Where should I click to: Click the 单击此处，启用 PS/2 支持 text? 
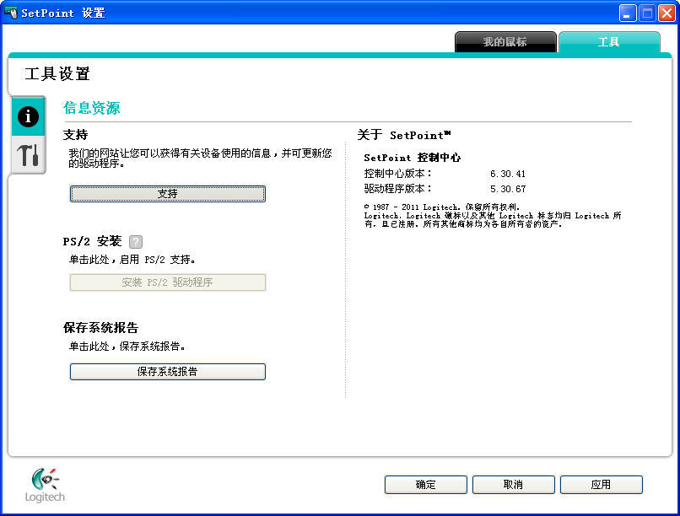(x=132, y=260)
